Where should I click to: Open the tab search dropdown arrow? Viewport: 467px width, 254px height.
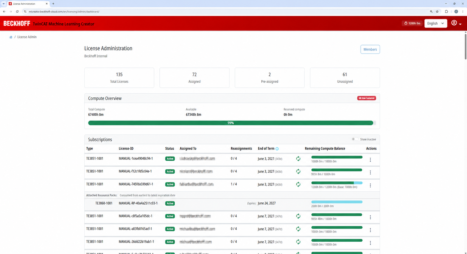[x=4, y=4]
